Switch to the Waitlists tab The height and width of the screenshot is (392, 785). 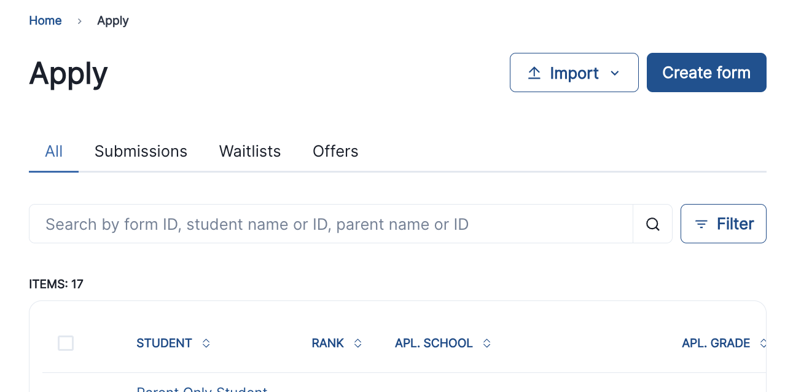click(x=249, y=151)
